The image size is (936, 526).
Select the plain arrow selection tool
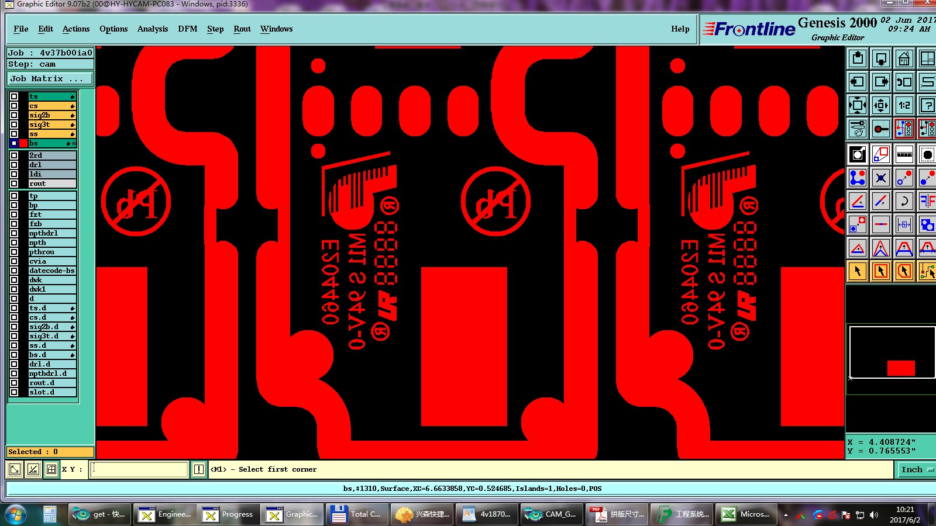click(858, 271)
